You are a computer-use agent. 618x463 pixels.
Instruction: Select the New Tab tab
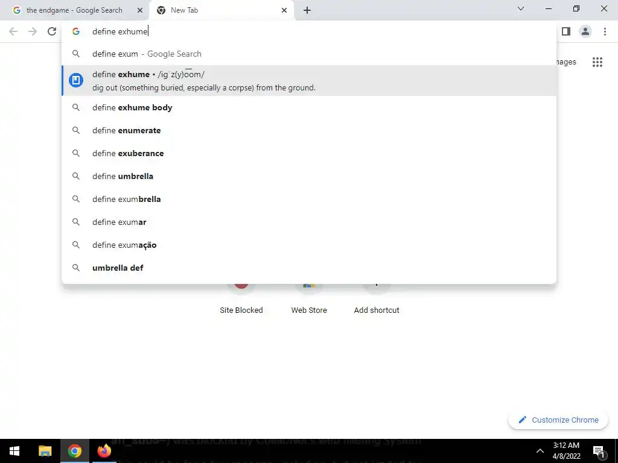[x=221, y=11]
